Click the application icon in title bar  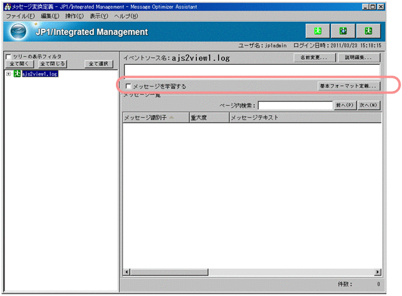coord(7,6)
